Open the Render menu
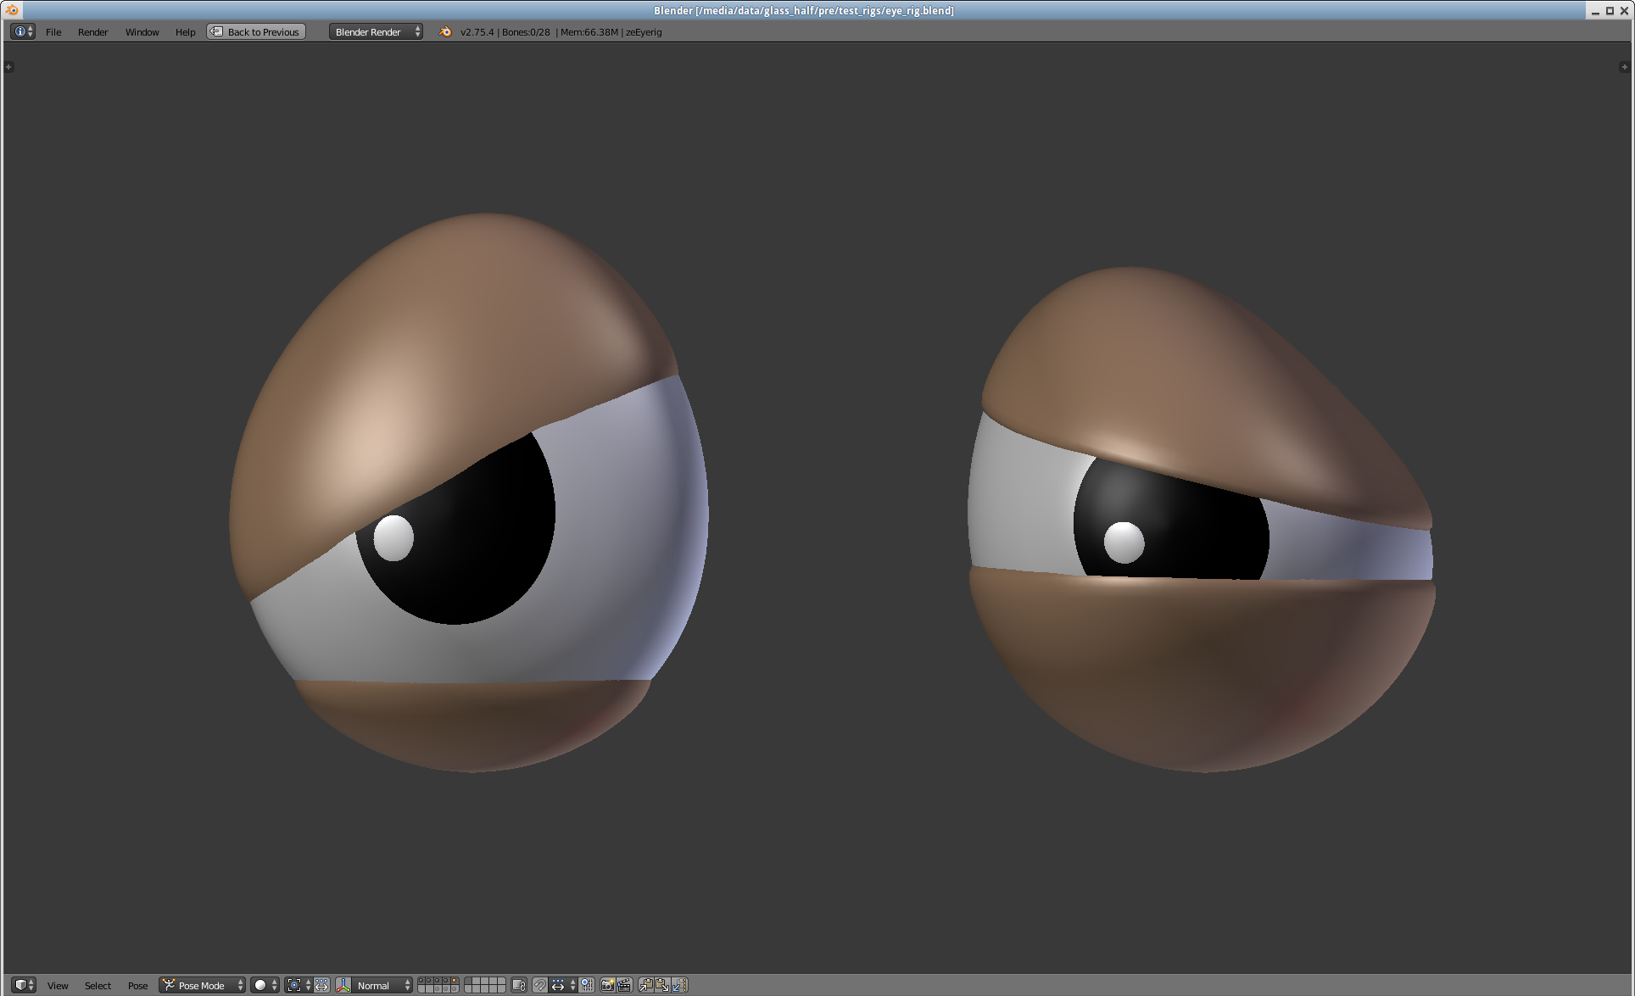 pos(92,32)
